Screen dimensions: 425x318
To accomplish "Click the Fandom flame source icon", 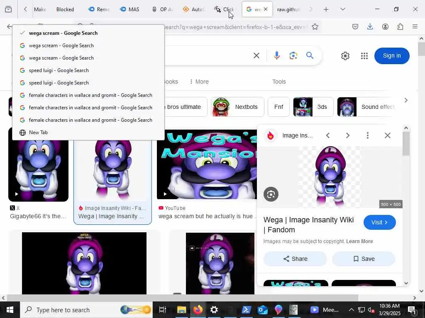I will (x=271, y=135).
